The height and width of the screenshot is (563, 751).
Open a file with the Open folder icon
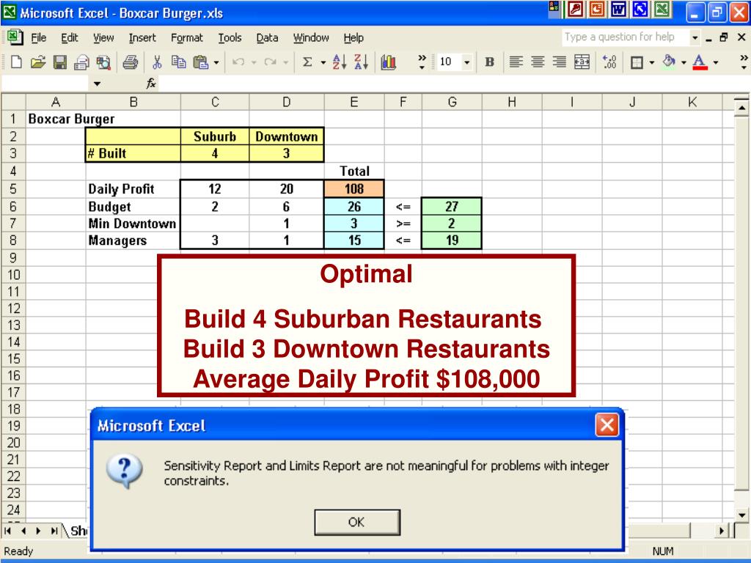coord(38,62)
